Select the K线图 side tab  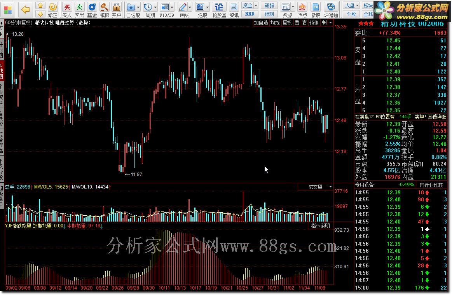tap(2, 70)
